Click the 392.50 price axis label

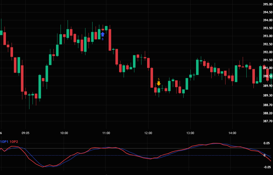[268, 44]
